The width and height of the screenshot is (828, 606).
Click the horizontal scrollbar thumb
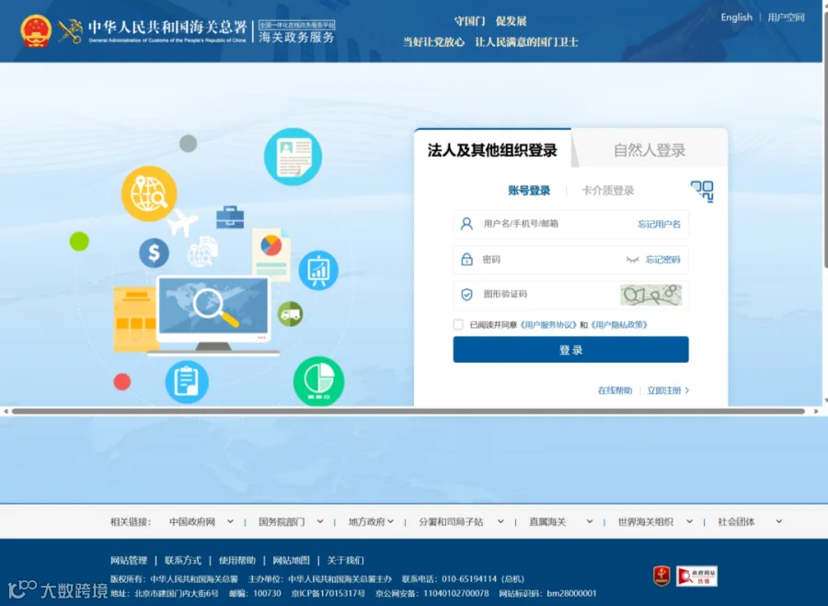(408, 411)
